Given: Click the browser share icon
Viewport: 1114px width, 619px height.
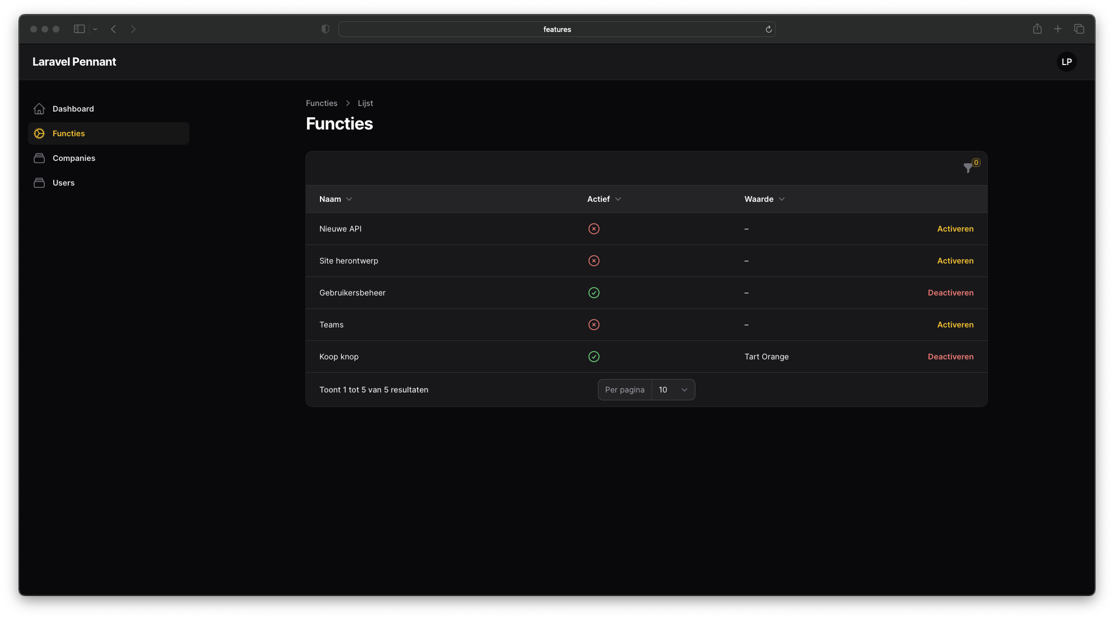Looking at the screenshot, I should click(x=1037, y=29).
